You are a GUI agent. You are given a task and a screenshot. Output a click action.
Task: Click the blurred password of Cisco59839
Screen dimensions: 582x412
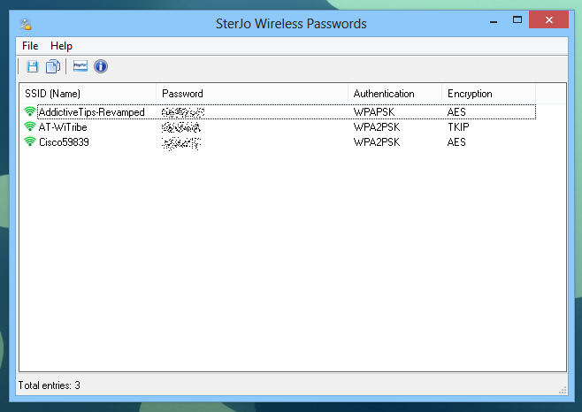click(181, 143)
